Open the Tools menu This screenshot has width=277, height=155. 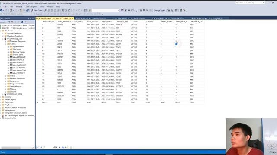[x=42, y=7]
